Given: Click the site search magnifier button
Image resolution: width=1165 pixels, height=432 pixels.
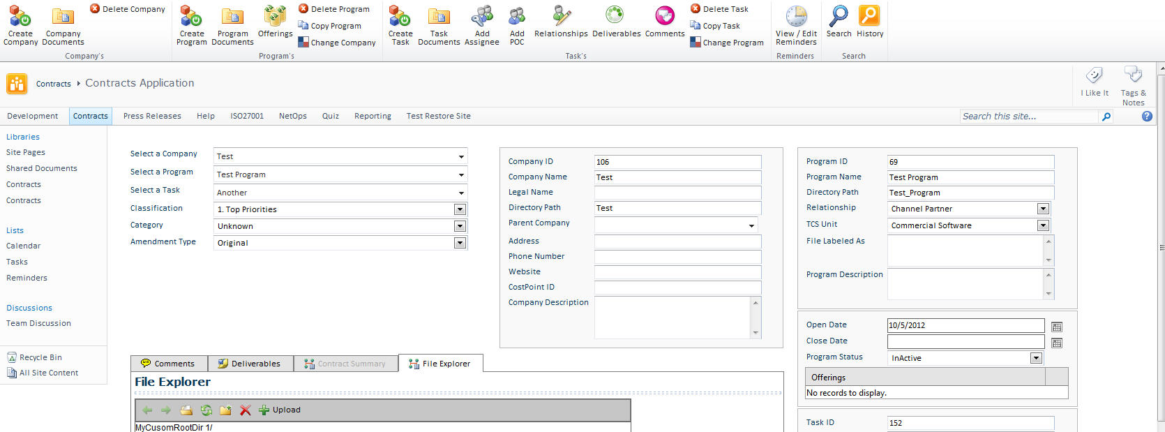Looking at the screenshot, I should (1106, 117).
